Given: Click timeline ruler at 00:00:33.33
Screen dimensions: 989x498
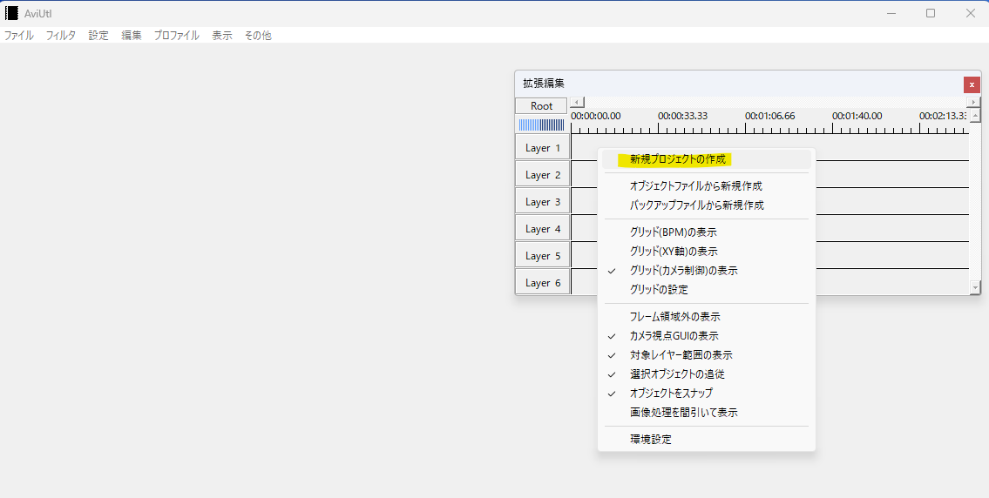Looking at the screenshot, I should pyautogui.click(x=682, y=116).
